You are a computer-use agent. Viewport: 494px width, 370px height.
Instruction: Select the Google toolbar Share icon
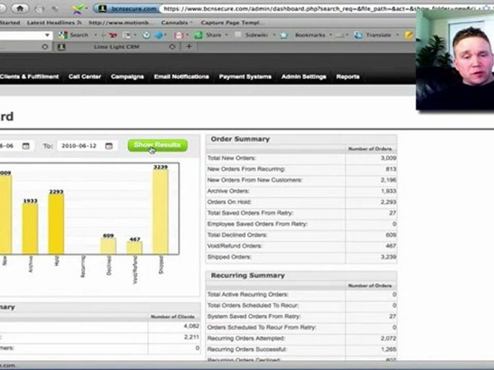click(x=199, y=35)
